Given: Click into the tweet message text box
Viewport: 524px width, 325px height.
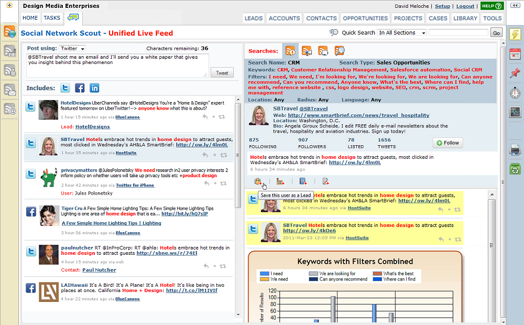Looking at the screenshot, I should pos(117,65).
